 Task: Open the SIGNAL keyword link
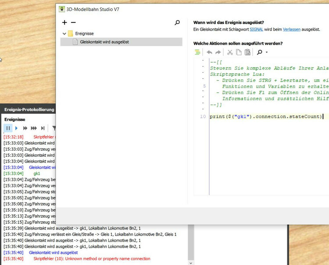257,29
